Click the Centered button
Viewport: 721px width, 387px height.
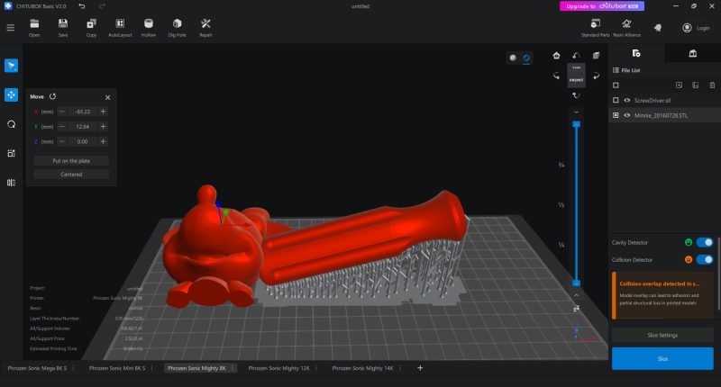[71, 175]
